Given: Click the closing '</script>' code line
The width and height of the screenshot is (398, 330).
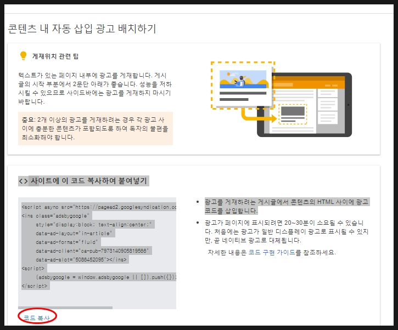Looking at the screenshot, I should (35, 286).
